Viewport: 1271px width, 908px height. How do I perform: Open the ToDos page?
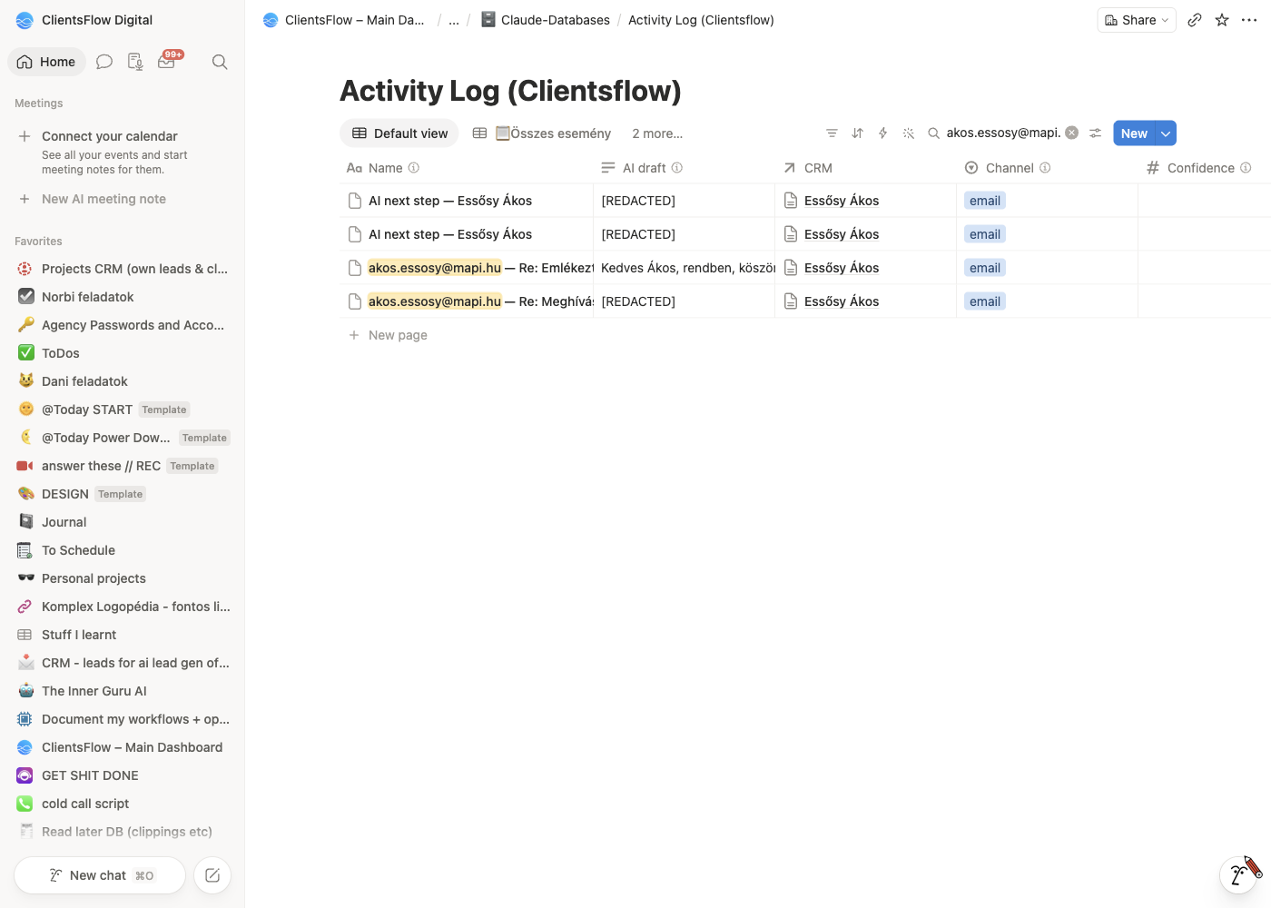point(123,353)
